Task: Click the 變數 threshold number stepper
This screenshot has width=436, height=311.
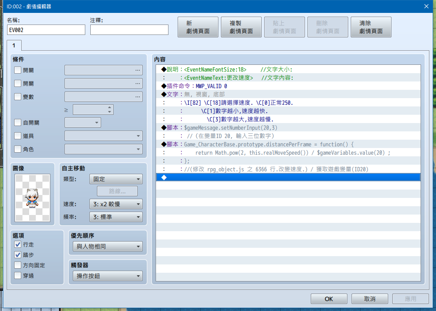Action: click(x=110, y=109)
